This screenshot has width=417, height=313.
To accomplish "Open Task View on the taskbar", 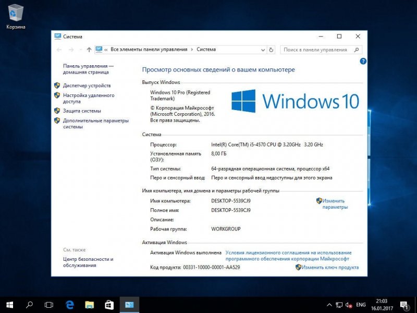I will pos(49,305).
